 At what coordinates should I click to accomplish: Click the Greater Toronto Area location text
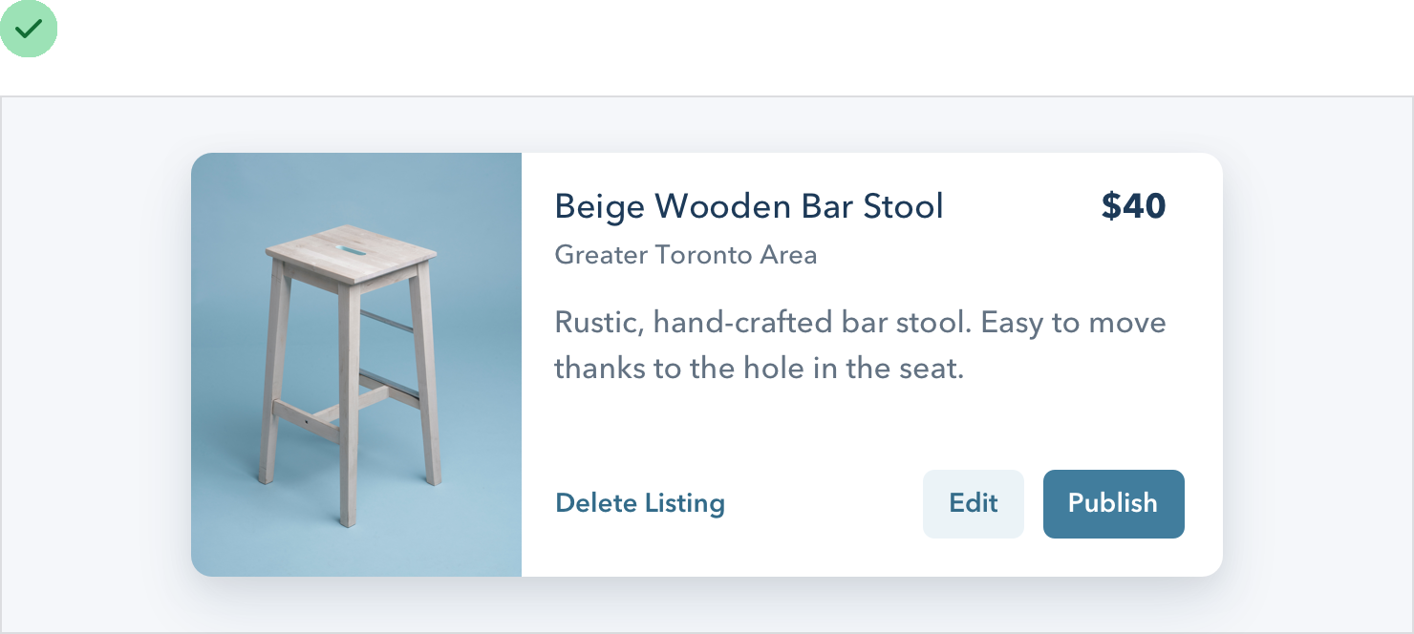(x=685, y=255)
